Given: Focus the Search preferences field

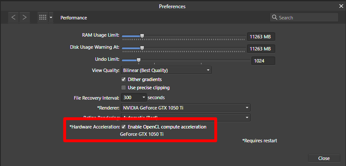Looking at the screenshot, I should coord(304,17).
